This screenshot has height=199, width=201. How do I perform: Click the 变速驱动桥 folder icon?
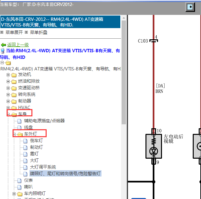14,88
